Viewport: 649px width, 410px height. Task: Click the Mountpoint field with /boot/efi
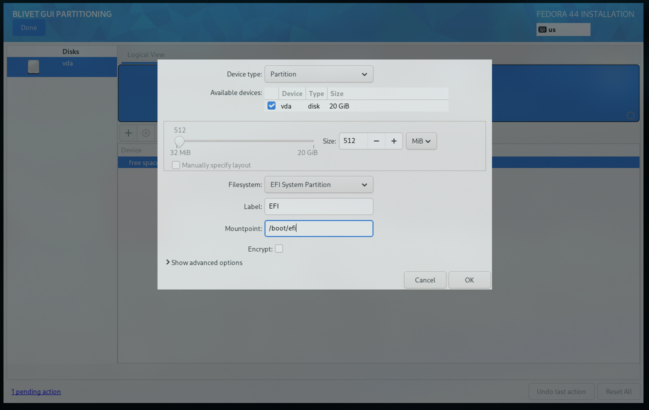point(319,228)
